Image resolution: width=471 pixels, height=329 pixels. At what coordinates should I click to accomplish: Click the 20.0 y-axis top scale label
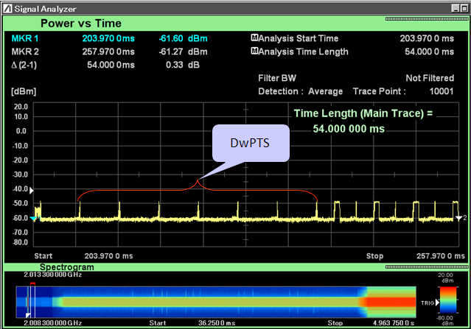click(x=21, y=107)
